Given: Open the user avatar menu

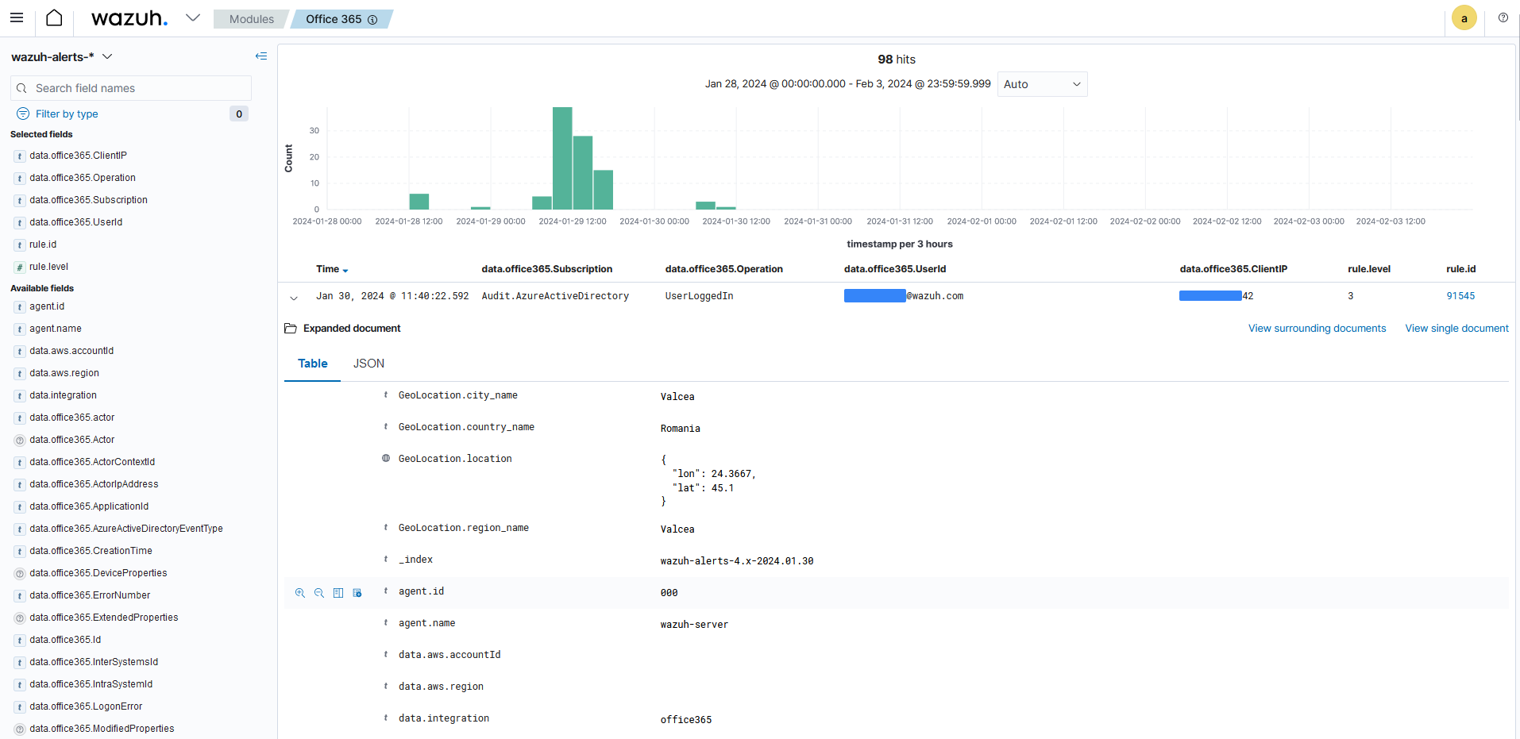Looking at the screenshot, I should tap(1464, 18).
